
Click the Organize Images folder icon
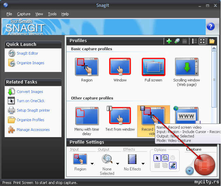tap(12, 63)
